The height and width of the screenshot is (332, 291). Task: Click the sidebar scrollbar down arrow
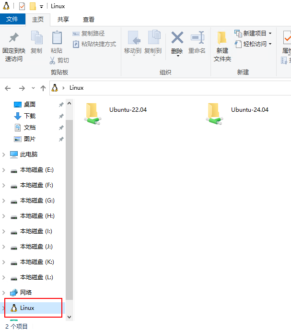tap(69, 317)
